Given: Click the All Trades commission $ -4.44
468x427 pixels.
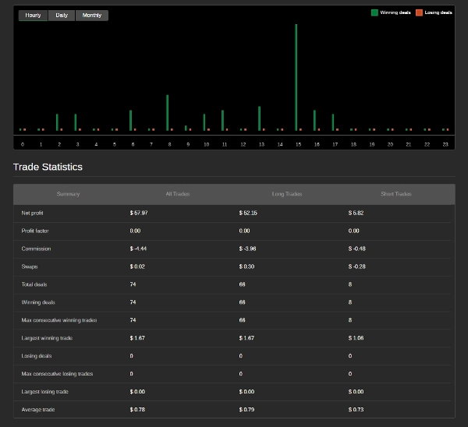Looking at the screenshot, I should (138, 249).
